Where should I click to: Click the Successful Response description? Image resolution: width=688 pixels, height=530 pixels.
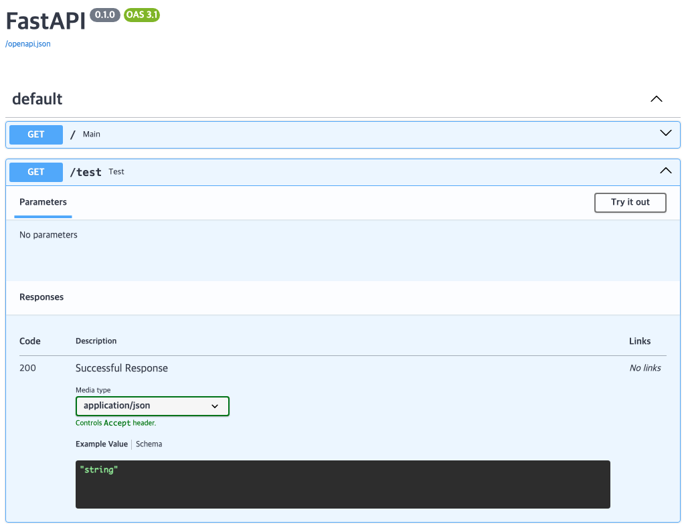pos(122,368)
